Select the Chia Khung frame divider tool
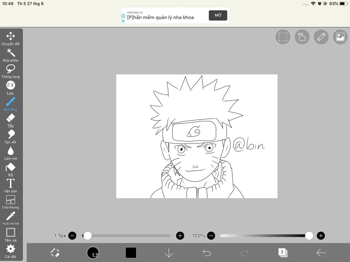350x262 pixels. pos(11,202)
